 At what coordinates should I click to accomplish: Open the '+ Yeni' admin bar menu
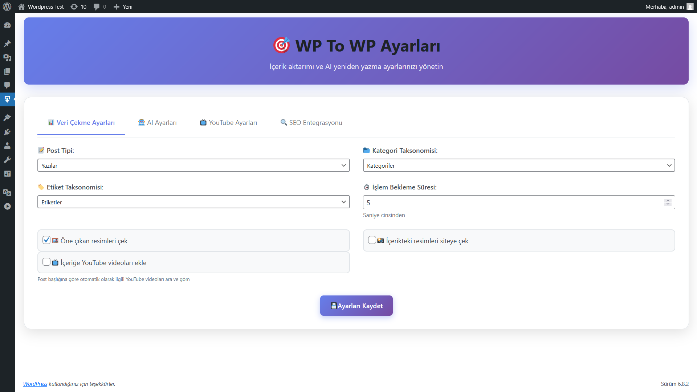click(123, 7)
